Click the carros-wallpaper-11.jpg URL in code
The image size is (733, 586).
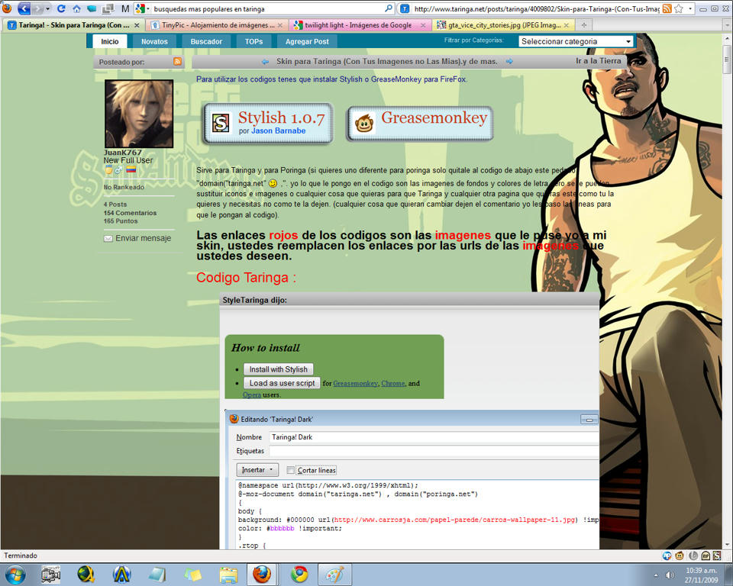tap(454, 520)
